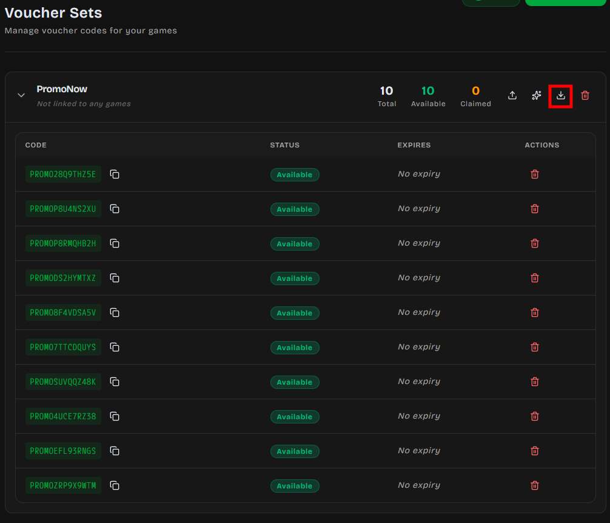
Task: Click 'No expiry' for PROMOEFL93RNGS
Action: (419, 451)
